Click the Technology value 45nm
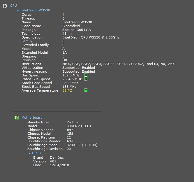Viewport: 194px width, 182px height. coord(67,34)
